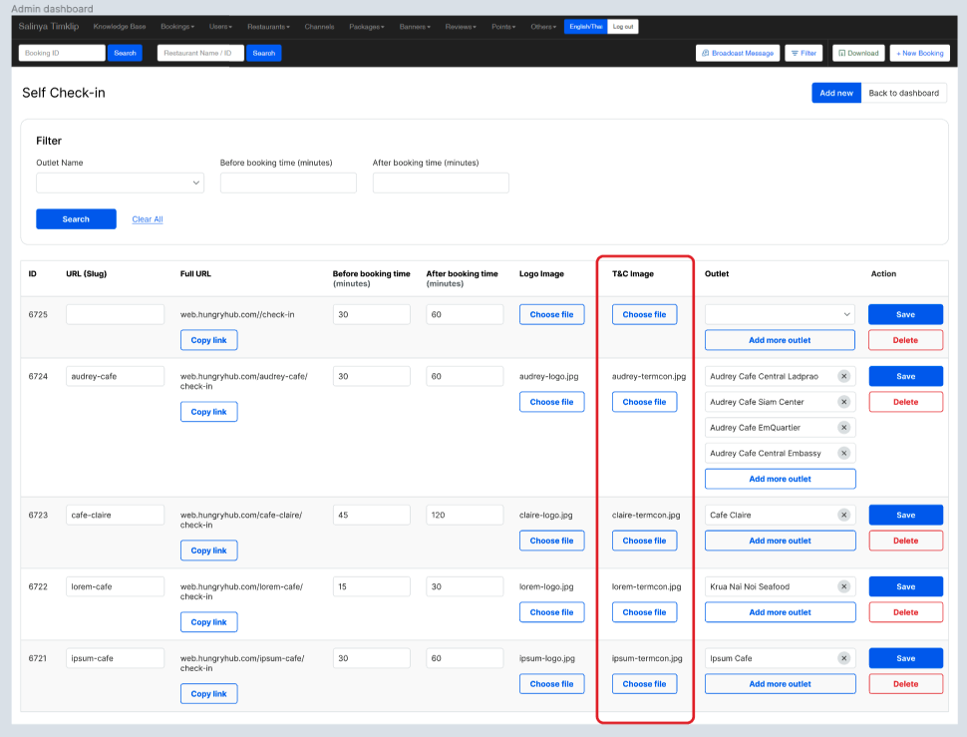The width and height of the screenshot is (967, 737).
Task: Click the Clear All filter link
Action: (148, 219)
